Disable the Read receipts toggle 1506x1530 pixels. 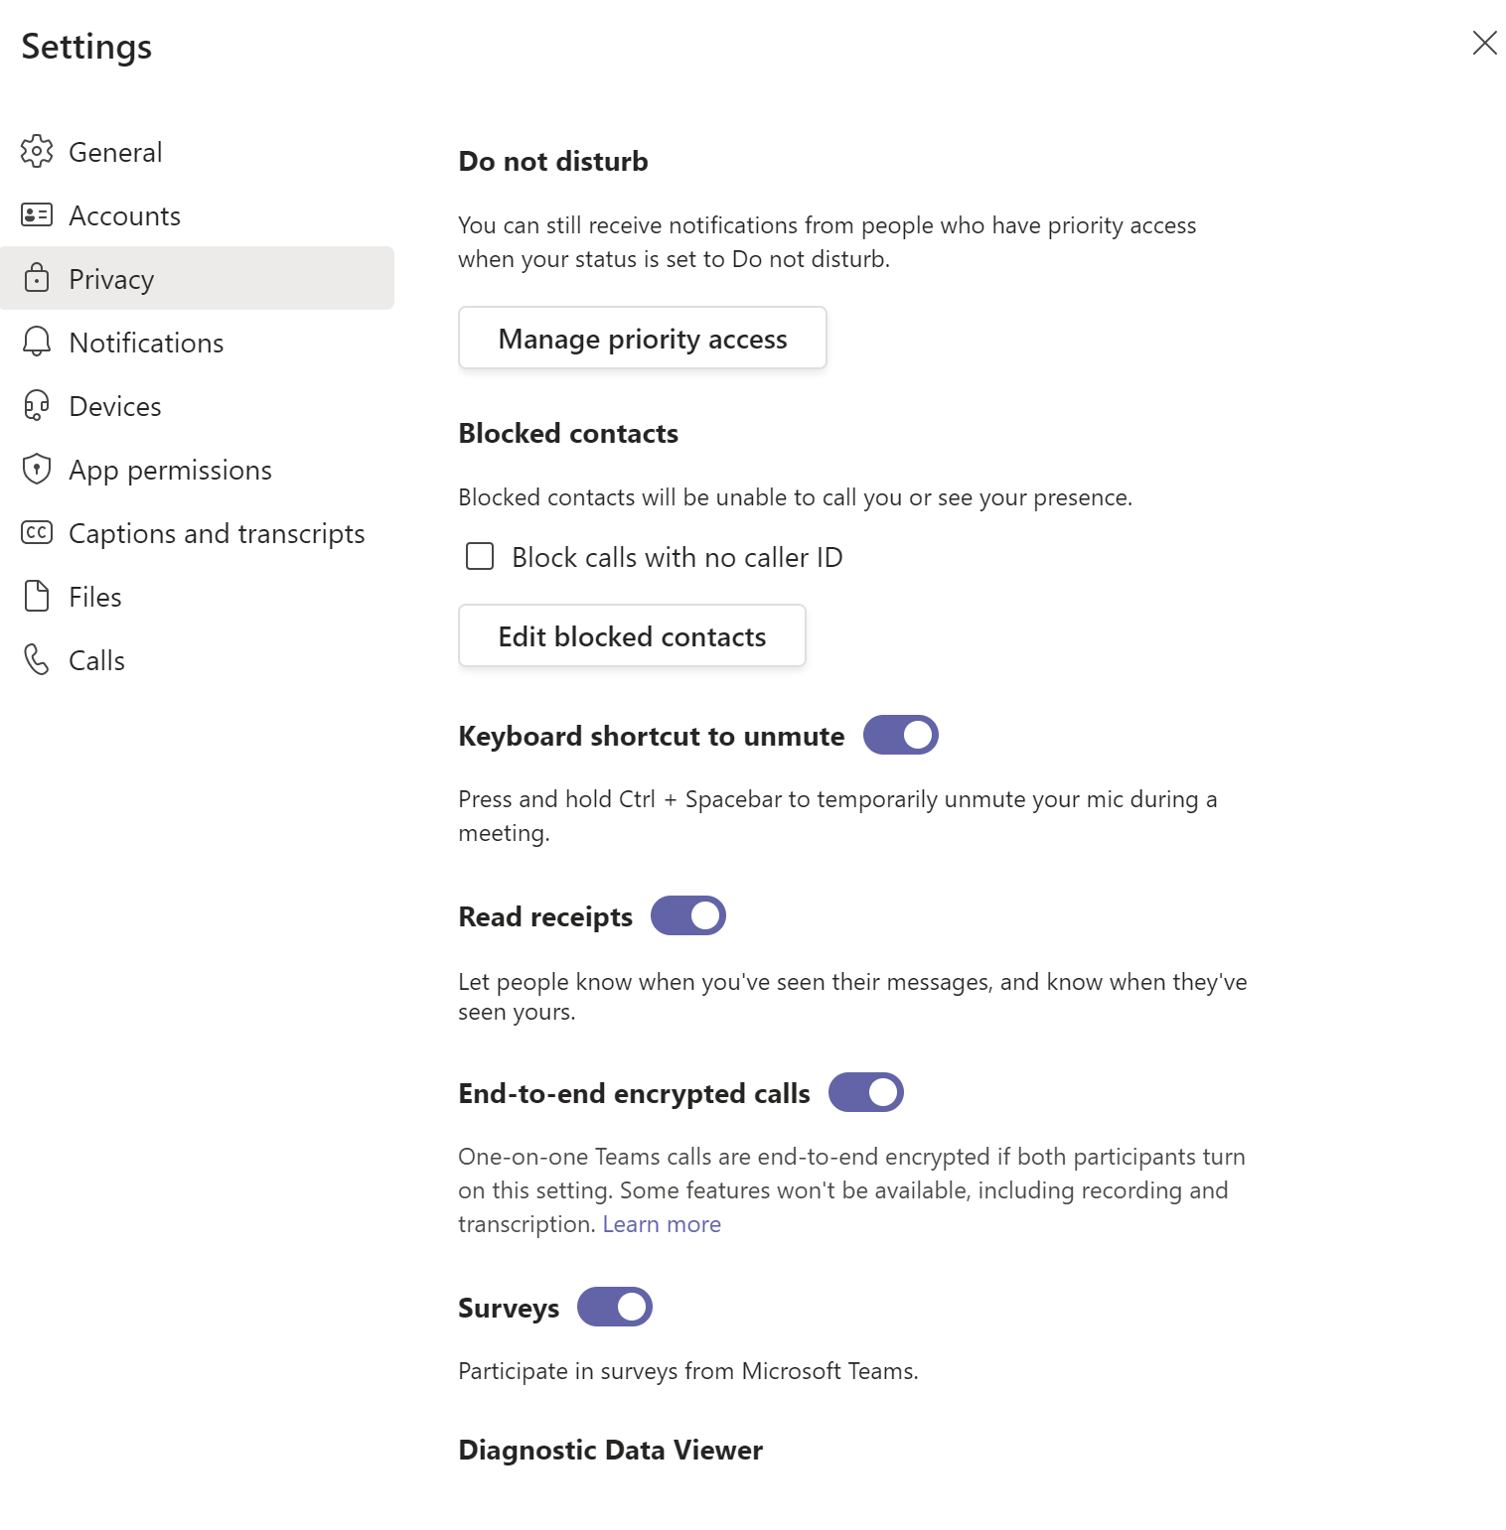[x=687, y=916]
